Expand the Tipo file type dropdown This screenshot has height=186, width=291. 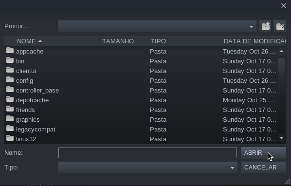[232, 168]
